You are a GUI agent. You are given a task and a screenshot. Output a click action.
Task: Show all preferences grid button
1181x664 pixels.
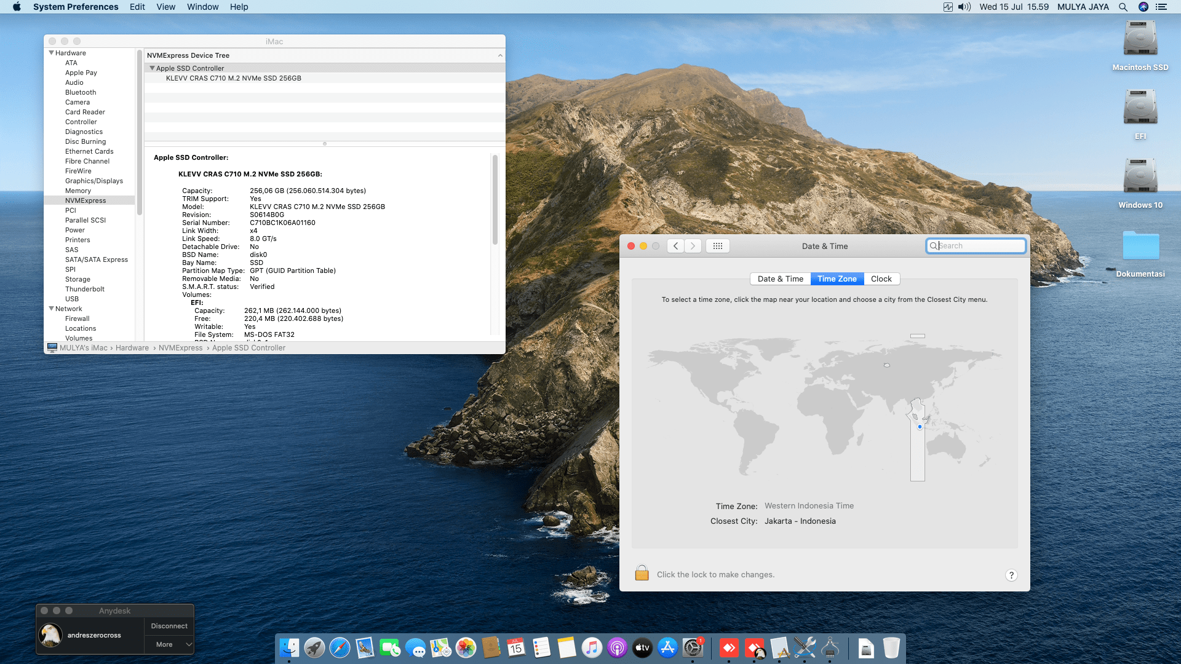(717, 246)
